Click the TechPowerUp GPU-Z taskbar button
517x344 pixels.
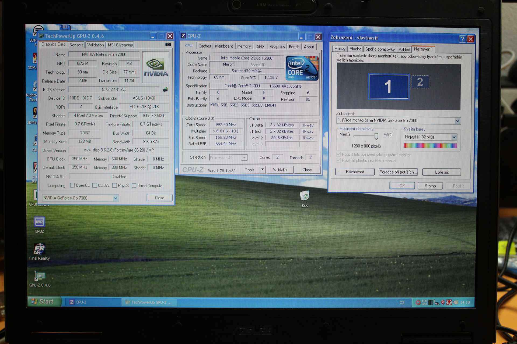[x=149, y=302]
